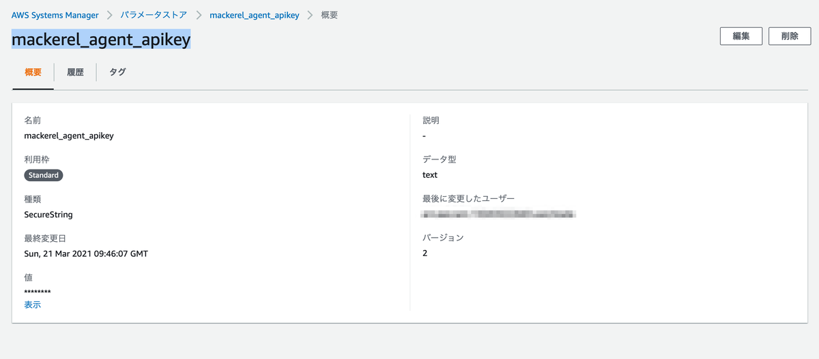Image resolution: width=819 pixels, height=359 pixels.
Task: Click the name value mackerel_agent_apikey
Action: pyautogui.click(x=69, y=136)
